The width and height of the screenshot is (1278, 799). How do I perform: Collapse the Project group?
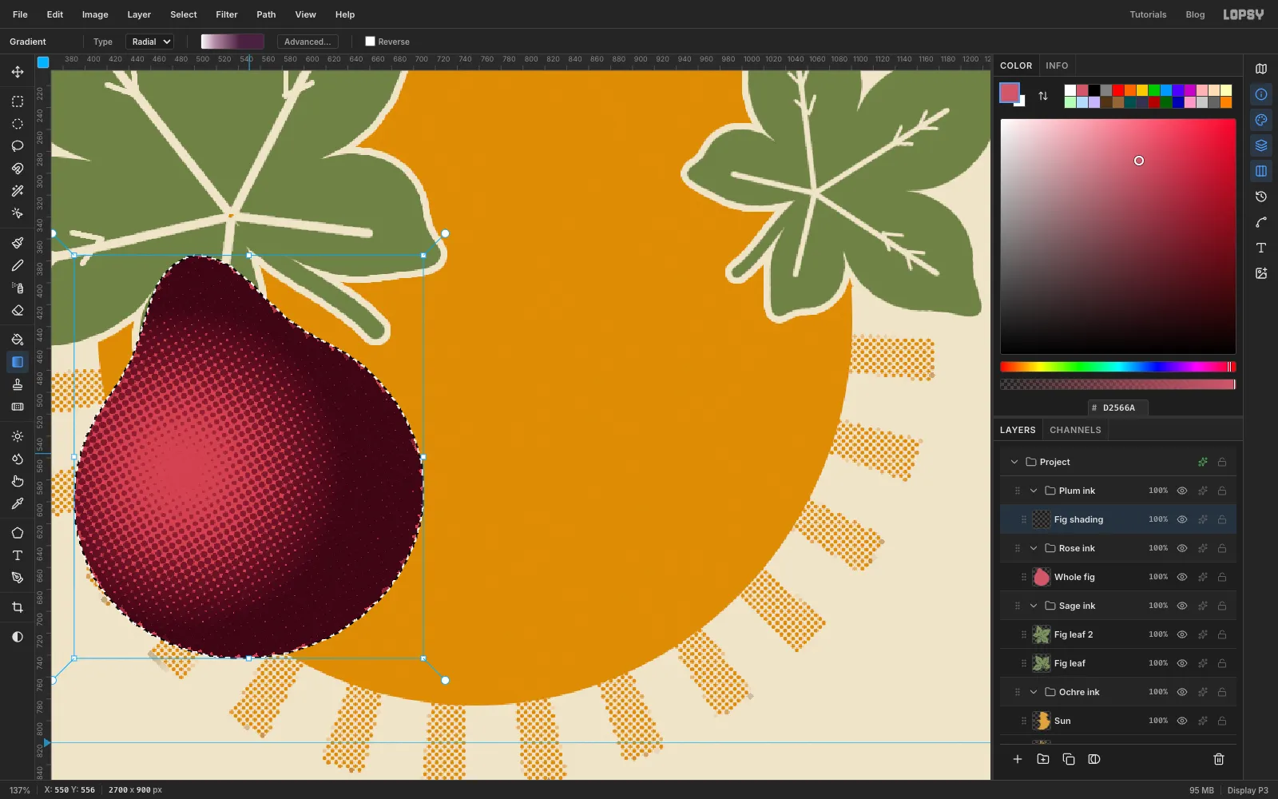click(1014, 462)
